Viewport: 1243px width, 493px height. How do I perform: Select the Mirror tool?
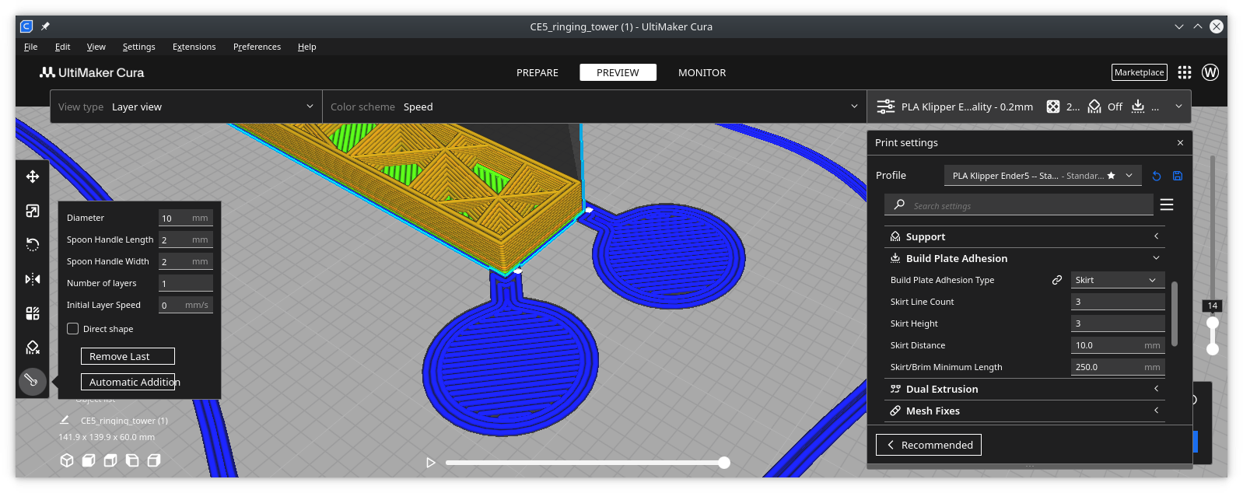[x=33, y=279]
